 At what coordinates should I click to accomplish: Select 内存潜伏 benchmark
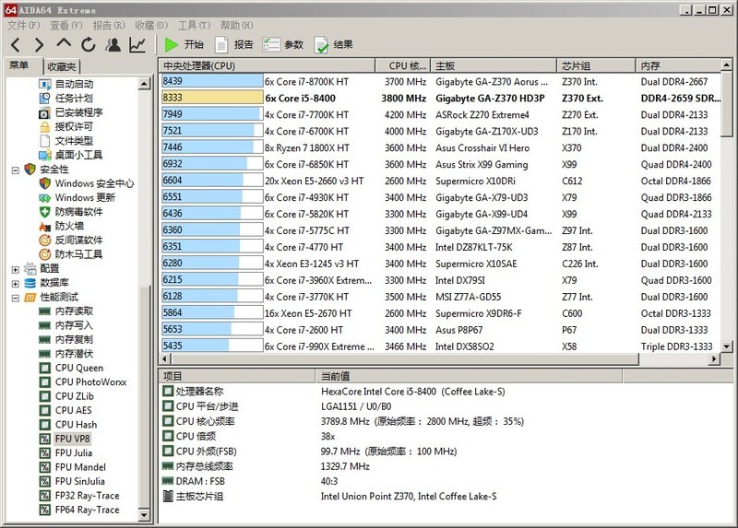[x=74, y=353]
